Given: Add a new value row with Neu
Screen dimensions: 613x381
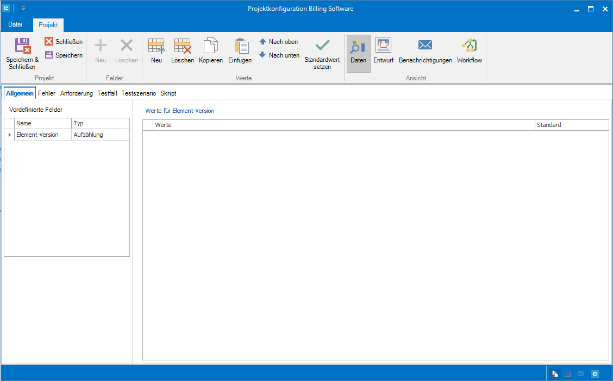Looking at the screenshot, I should pyautogui.click(x=157, y=52).
